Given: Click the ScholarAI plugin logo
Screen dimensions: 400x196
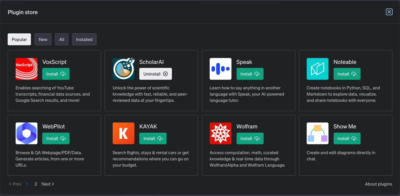Looking at the screenshot, I should [x=123, y=69].
